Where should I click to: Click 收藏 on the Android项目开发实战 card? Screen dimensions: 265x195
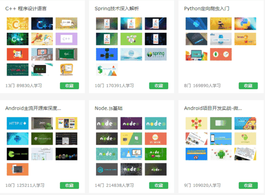[248, 185]
